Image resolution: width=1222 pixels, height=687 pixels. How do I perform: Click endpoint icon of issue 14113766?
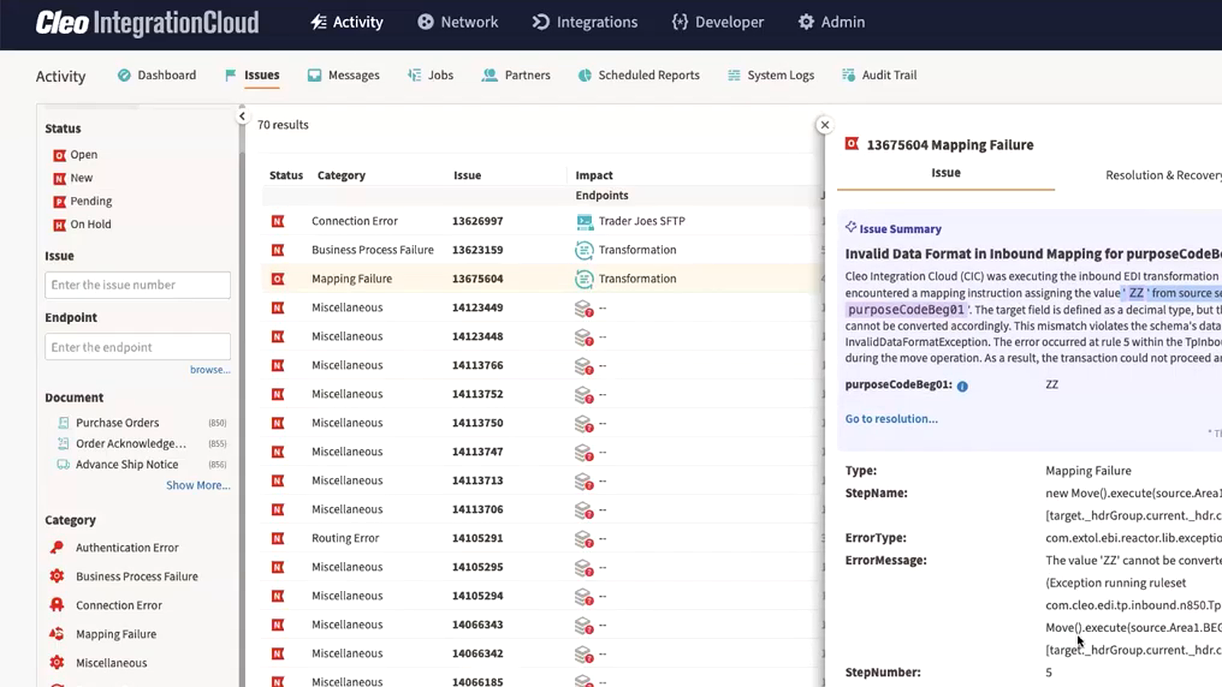point(584,366)
